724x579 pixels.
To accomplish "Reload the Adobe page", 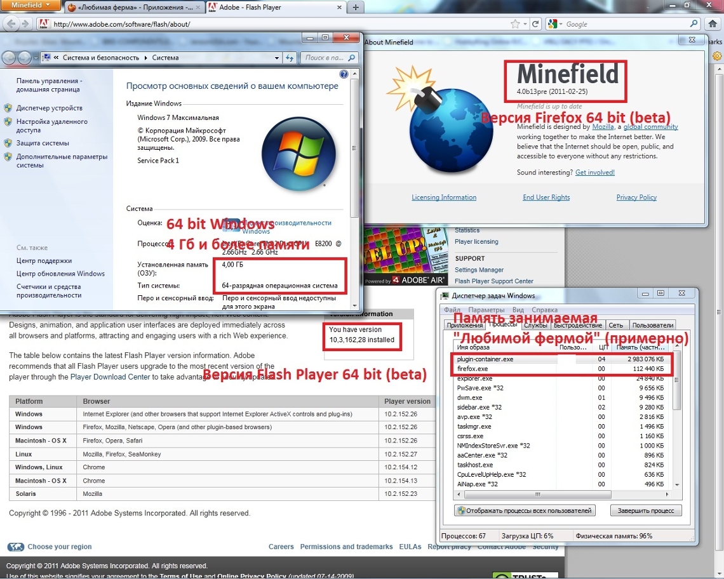I will (536, 24).
